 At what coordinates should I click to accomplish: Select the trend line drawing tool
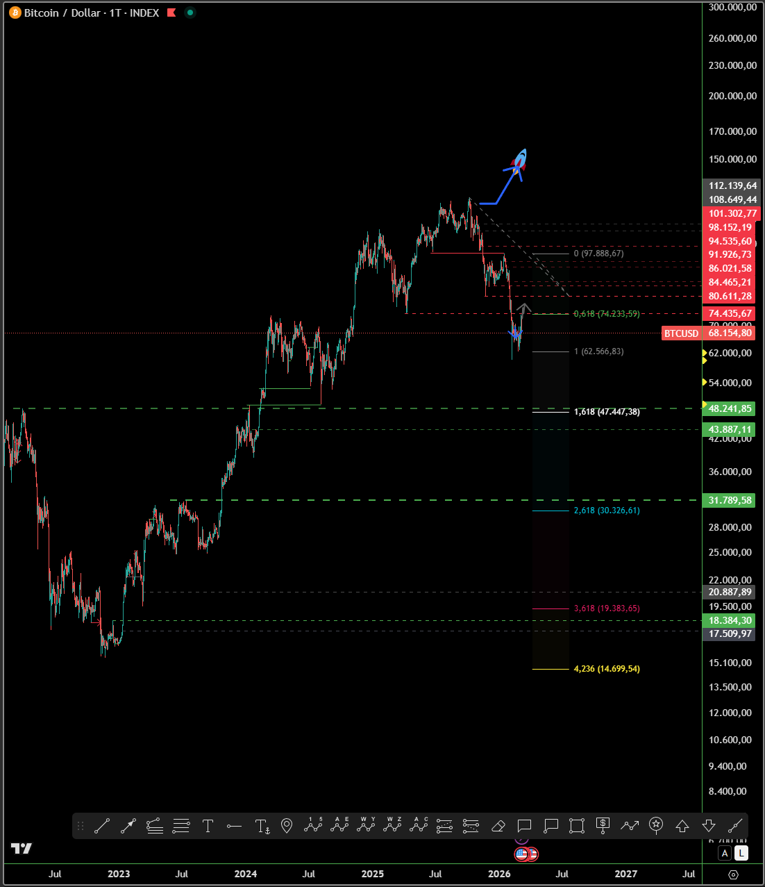tap(102, 826)
